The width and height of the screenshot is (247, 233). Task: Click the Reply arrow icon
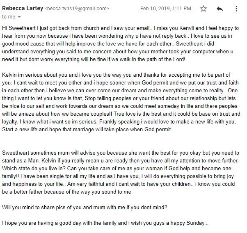pos(220,9)
